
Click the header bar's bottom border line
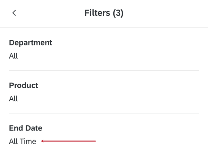[104, 28]
